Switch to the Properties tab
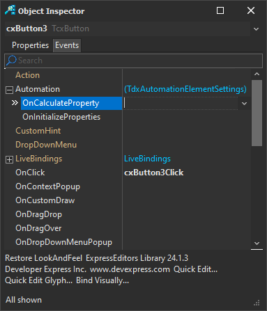Image resolution: width=267 pixels, height=311 pixels. tap(30, 45)
